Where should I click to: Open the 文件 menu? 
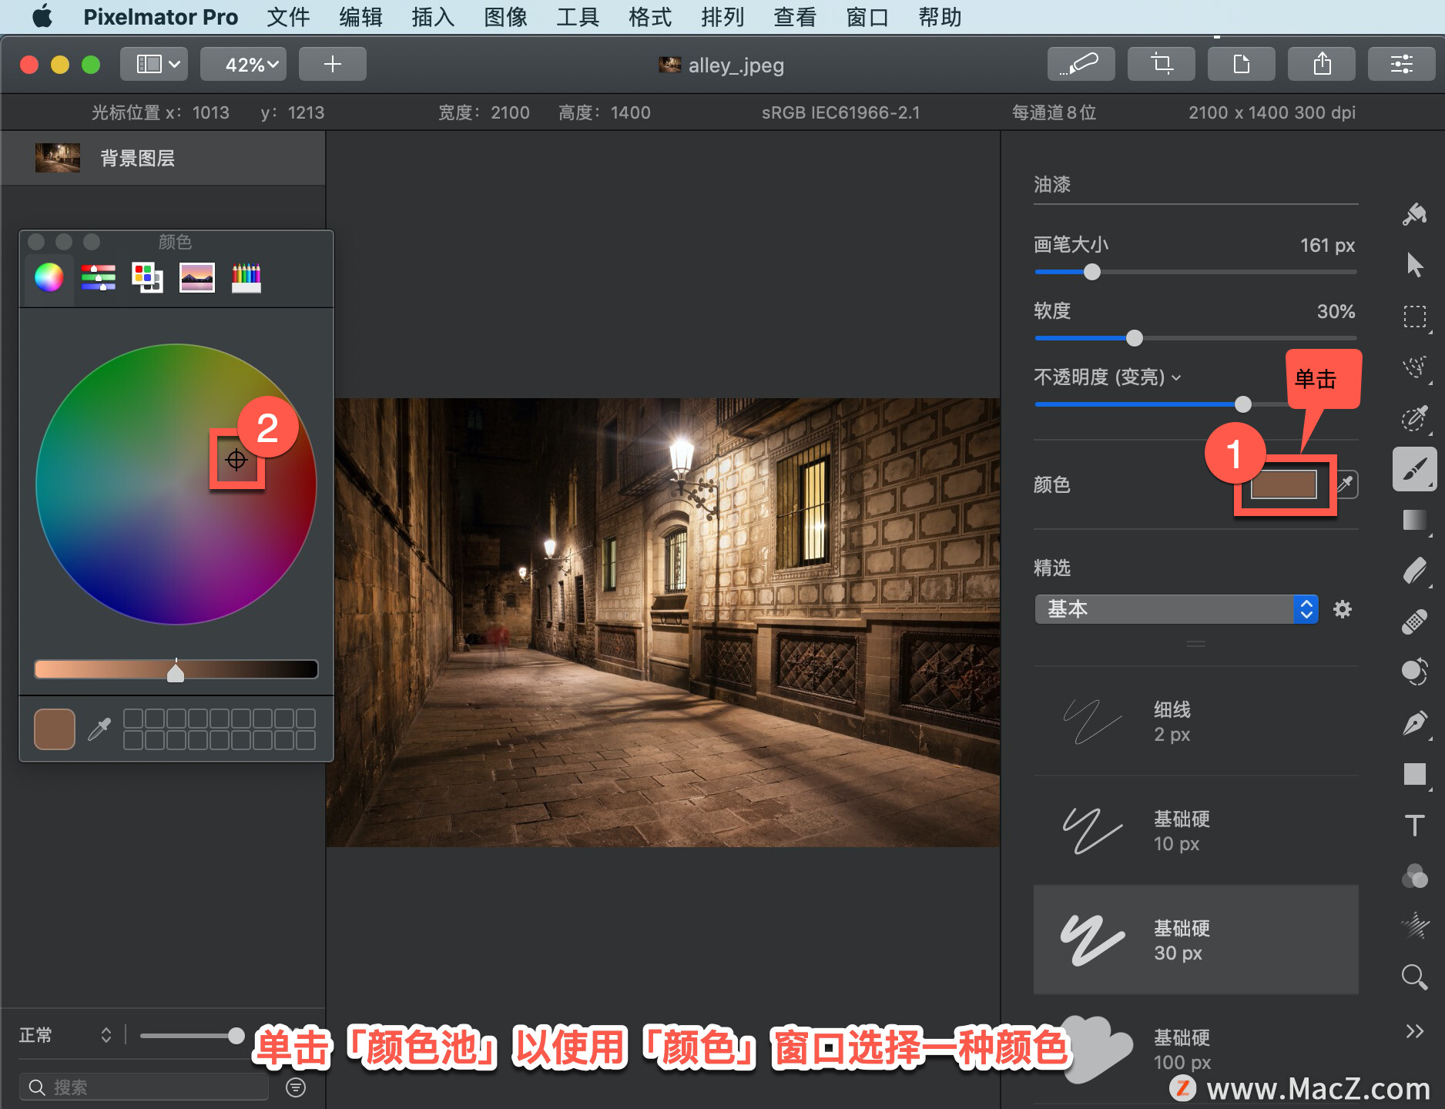288,17
